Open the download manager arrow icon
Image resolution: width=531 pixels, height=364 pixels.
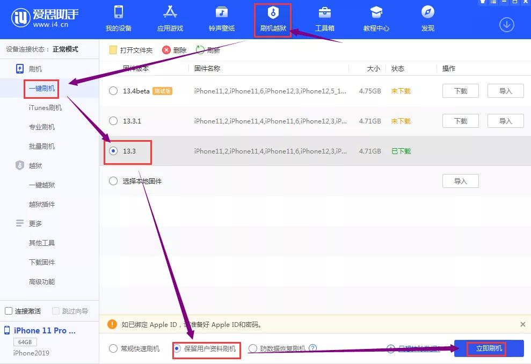click(507, 25)
